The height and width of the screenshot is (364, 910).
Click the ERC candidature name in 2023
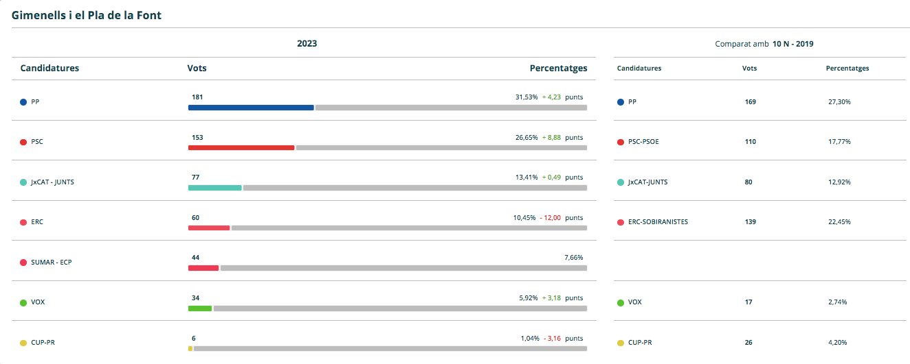[x=37, y=222]
